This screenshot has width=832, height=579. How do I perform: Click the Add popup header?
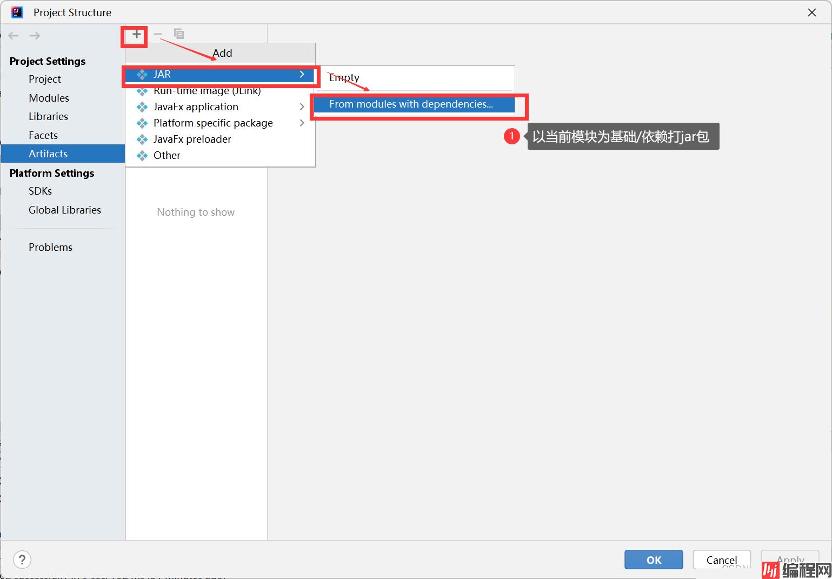pos(221,53)
